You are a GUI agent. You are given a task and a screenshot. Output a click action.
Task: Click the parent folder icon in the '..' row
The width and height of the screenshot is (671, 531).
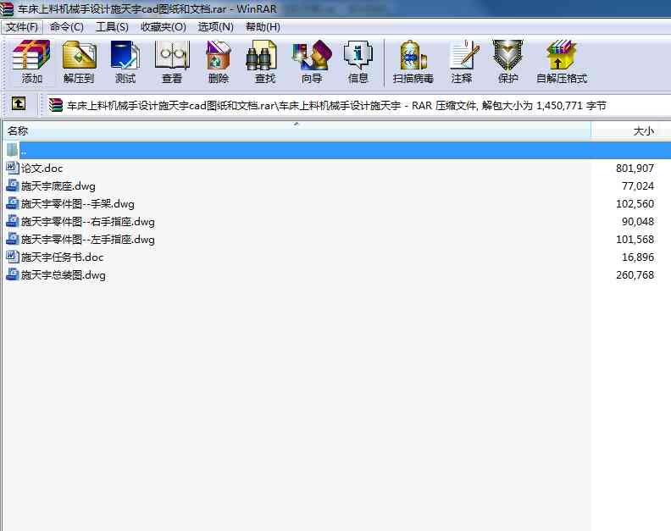tap(12, 150)
